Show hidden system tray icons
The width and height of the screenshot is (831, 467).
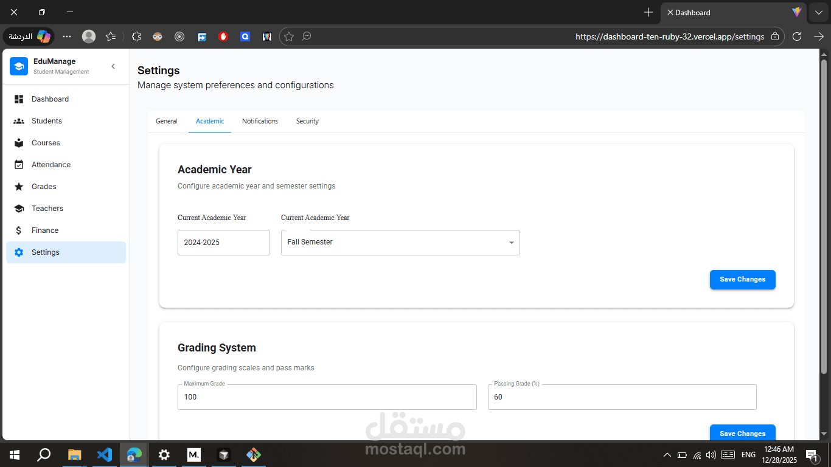point(667,454)
